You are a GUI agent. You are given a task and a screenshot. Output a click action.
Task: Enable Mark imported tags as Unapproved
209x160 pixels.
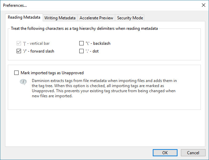point(17,73)
